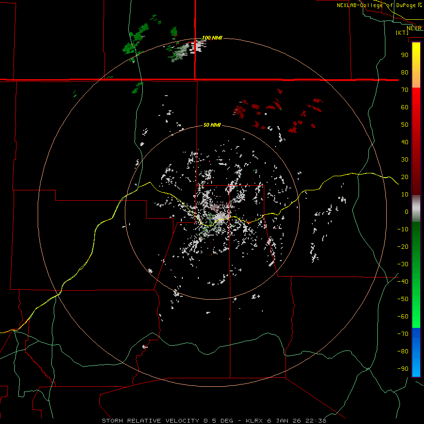This screenshot has height=424, width=424.
Task: Click the positive "40" scale value
Action: pos(405,142)
